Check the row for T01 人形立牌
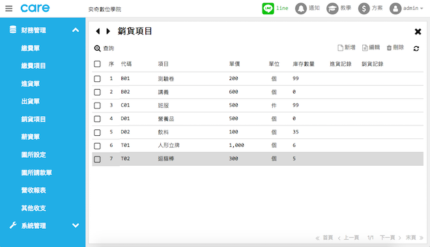Viewport: 430px width, 247px height. [x=97, y=146]
